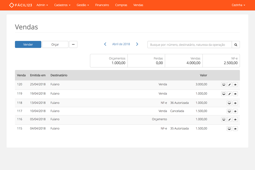Click monitor icon for sale 120

pos(224,85)
